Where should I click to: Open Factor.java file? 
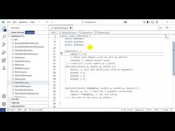tap(20, 57)
